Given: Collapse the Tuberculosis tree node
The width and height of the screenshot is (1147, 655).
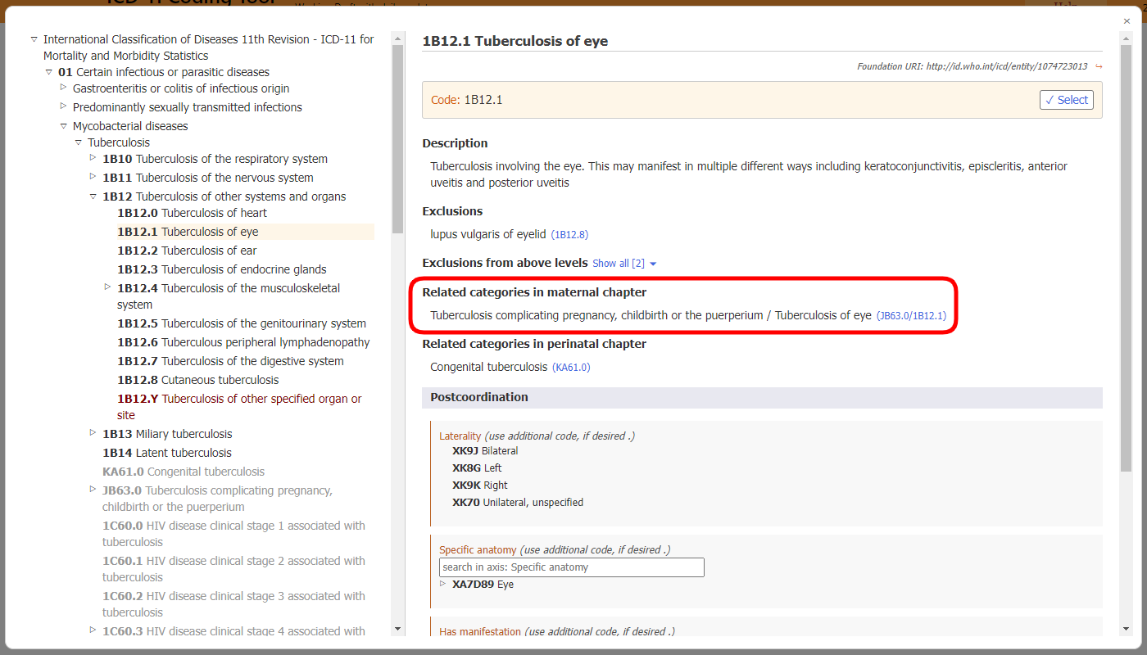Looking at the screenshot, I should click(78, 142).
